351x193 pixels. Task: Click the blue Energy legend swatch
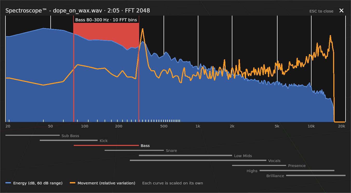(8, 183)
